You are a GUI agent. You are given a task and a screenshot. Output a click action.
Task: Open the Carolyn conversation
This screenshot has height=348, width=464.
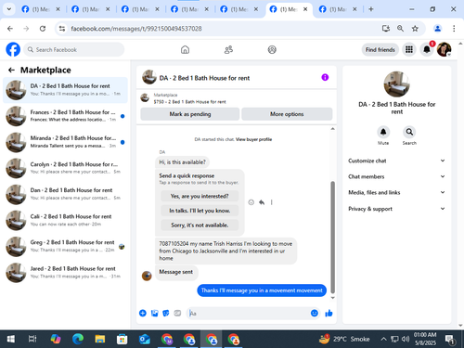tap(65, 168)
